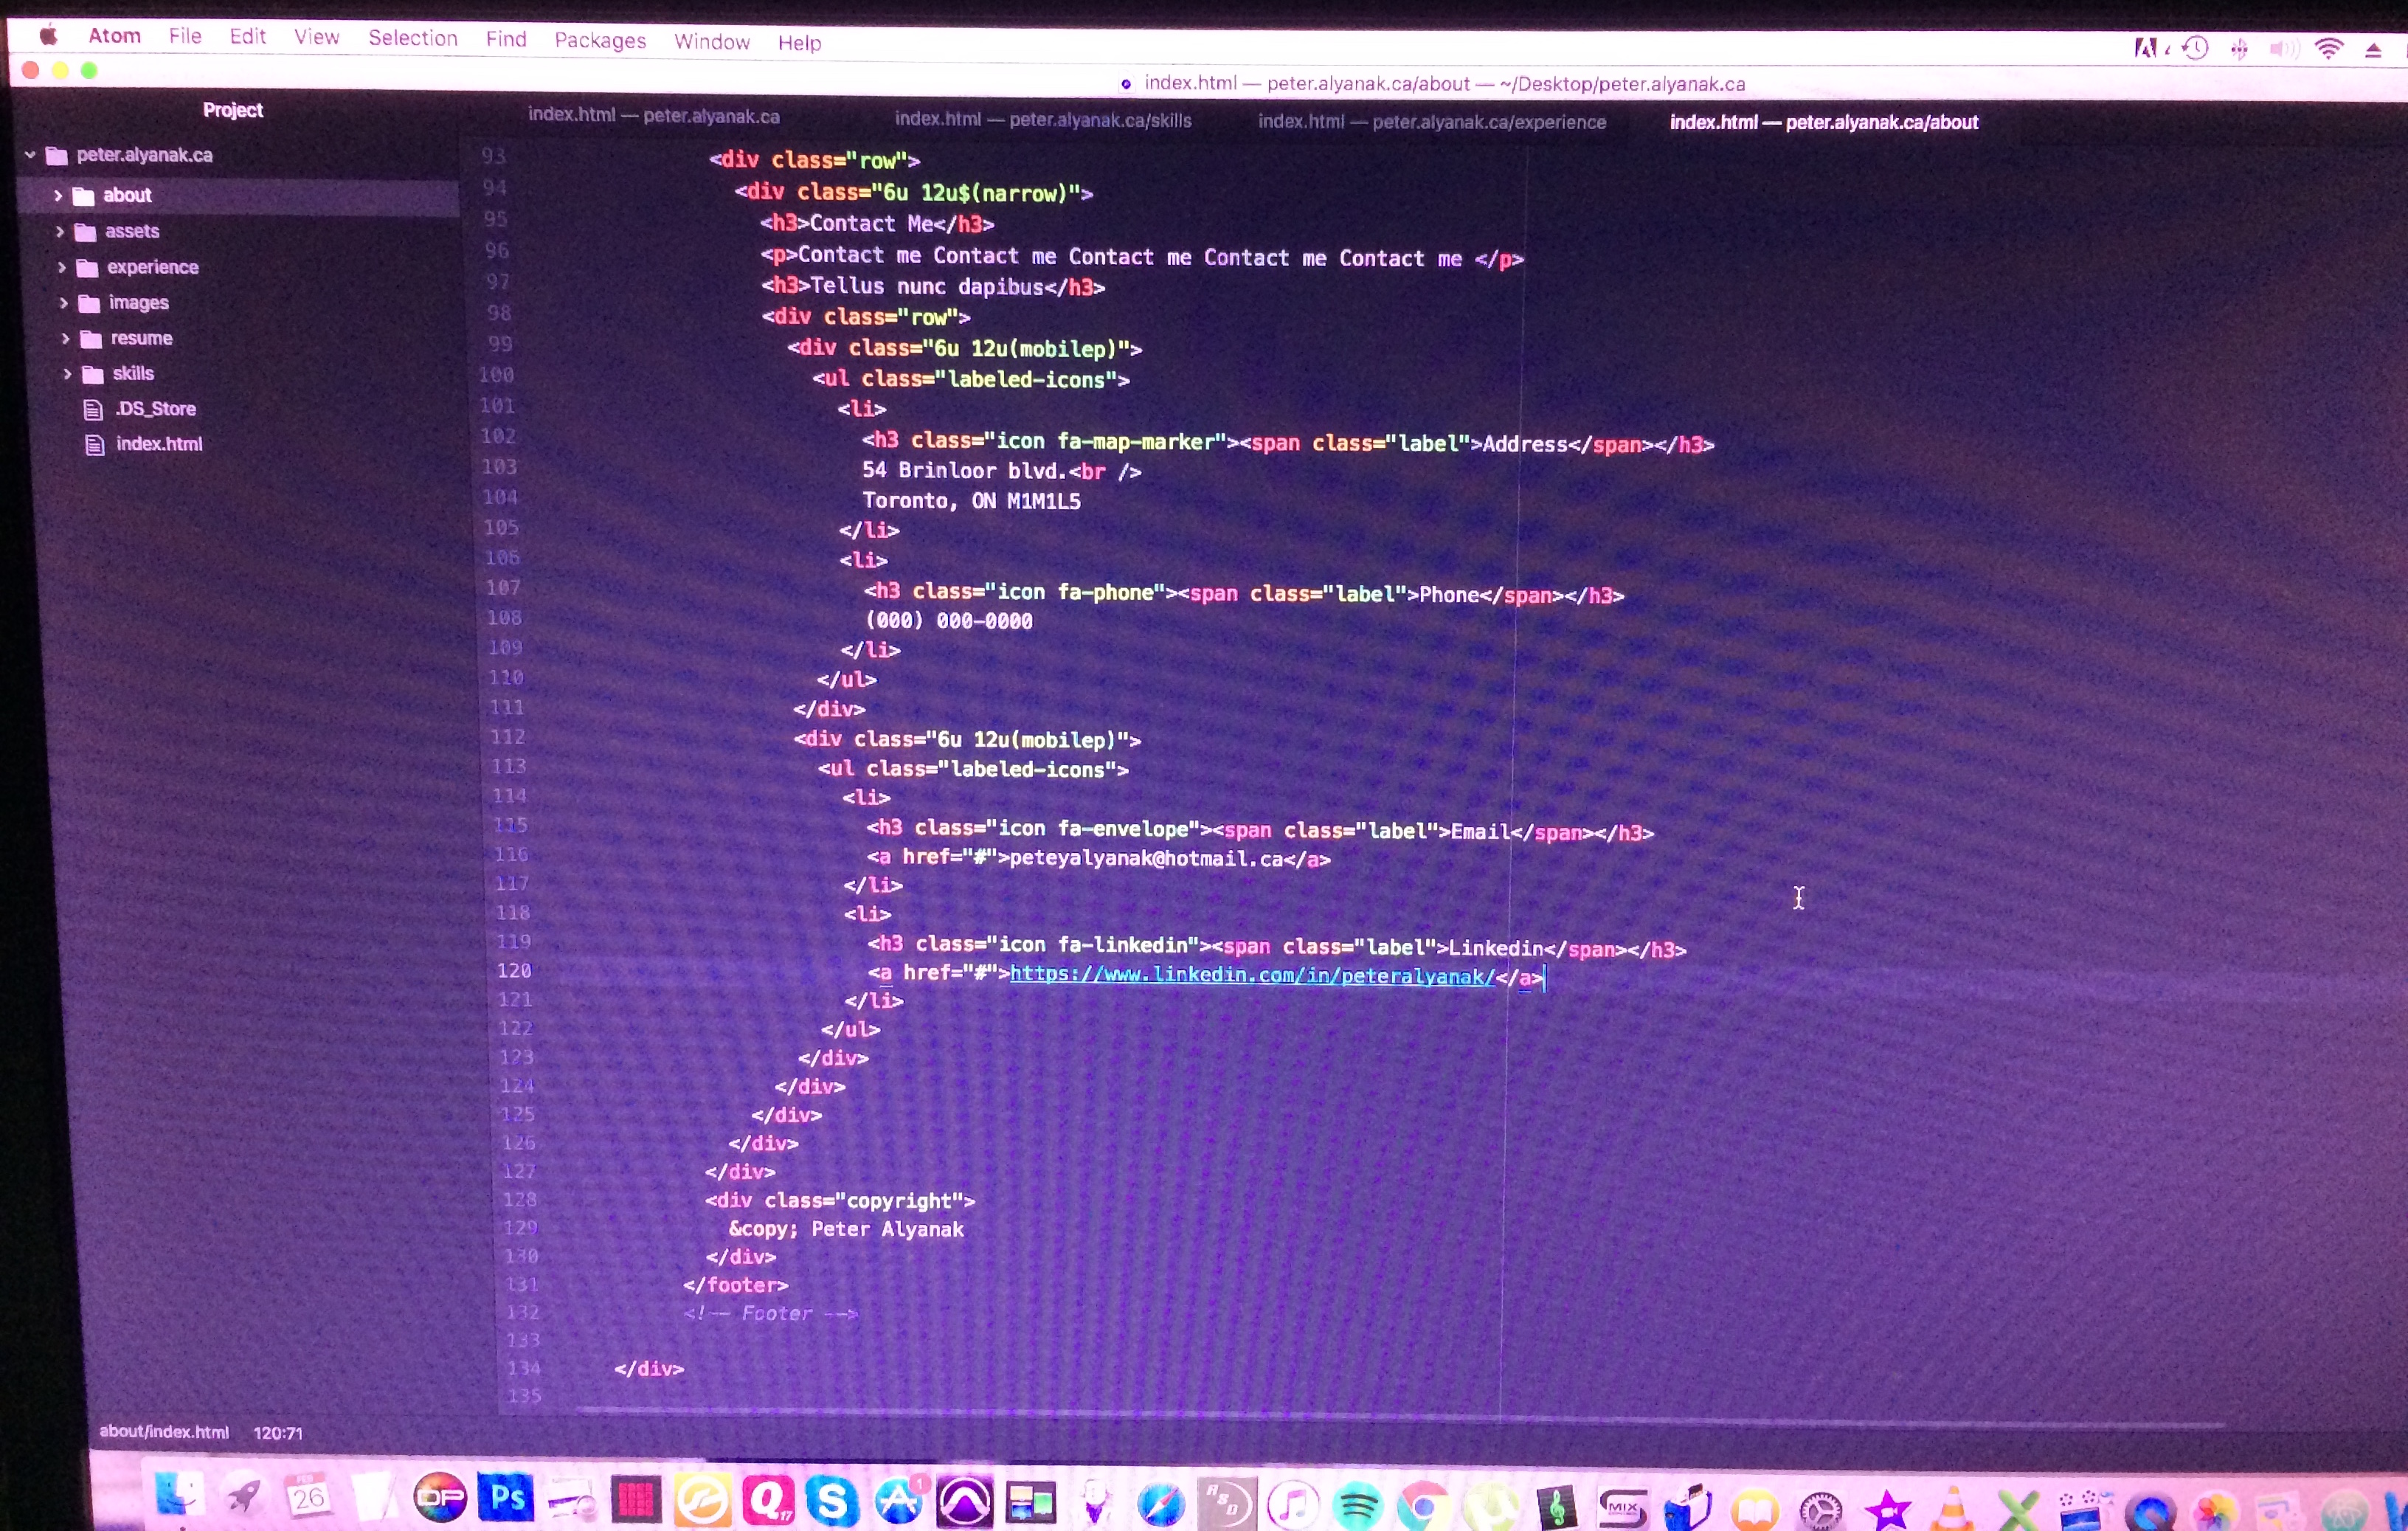Open the App Store dock icon
This screenshot has width=2408, height=1531.
point(898,1501)
